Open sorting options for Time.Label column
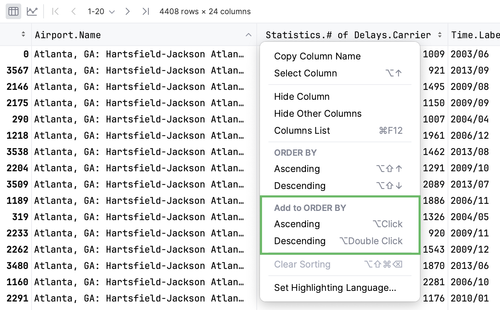The image size is (500, 310). 475,35
